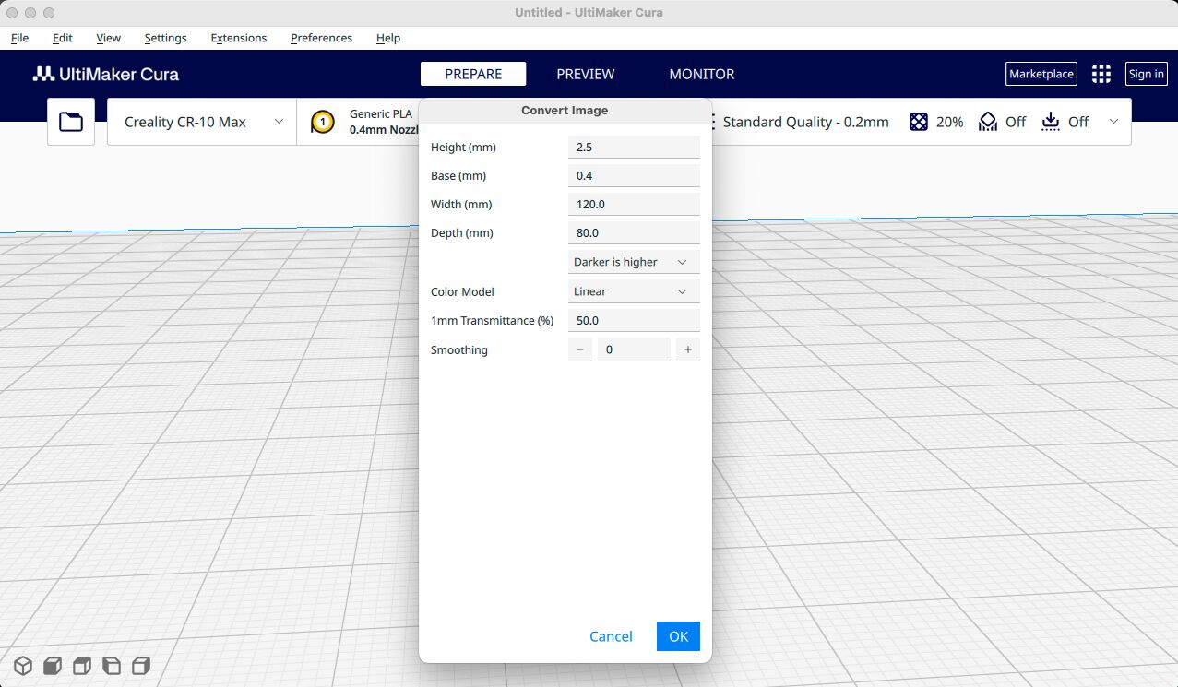Click the infill 20% icon

click(918, 122)
